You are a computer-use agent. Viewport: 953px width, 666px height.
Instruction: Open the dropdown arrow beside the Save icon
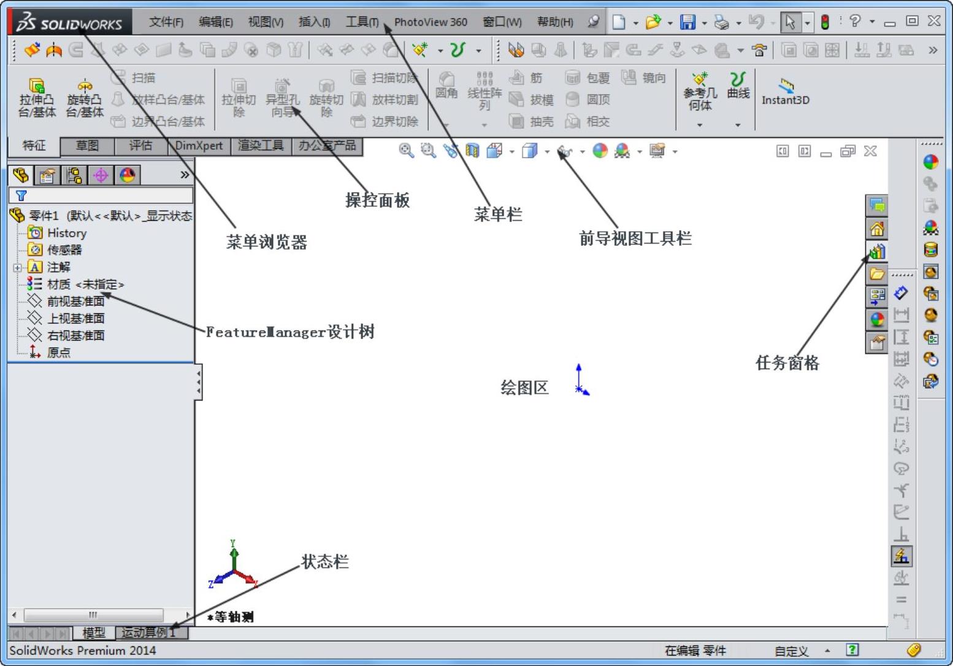(x=704, y=23)
